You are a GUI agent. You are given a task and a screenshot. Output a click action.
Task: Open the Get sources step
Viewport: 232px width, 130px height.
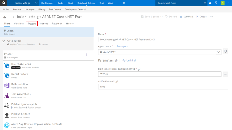coord(47,42)
